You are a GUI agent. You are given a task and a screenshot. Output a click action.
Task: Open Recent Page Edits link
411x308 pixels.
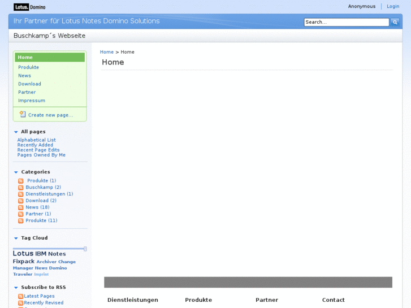point(38,150)
